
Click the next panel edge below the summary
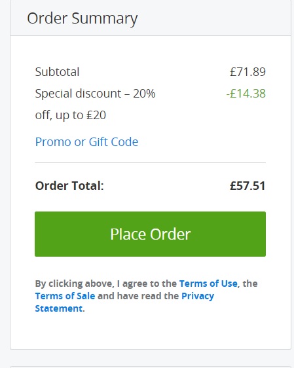[x=150, y=367]
